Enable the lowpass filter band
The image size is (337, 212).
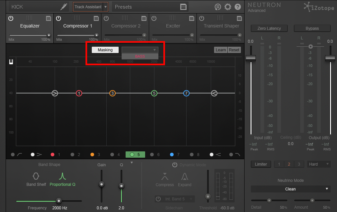pos(235,154)
